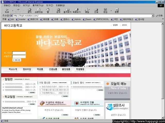Viewport: 165px width, 123px height.
Task: Expand the Links bar overflow chevron
Action: pyautogui.click(x=163, y=19)
